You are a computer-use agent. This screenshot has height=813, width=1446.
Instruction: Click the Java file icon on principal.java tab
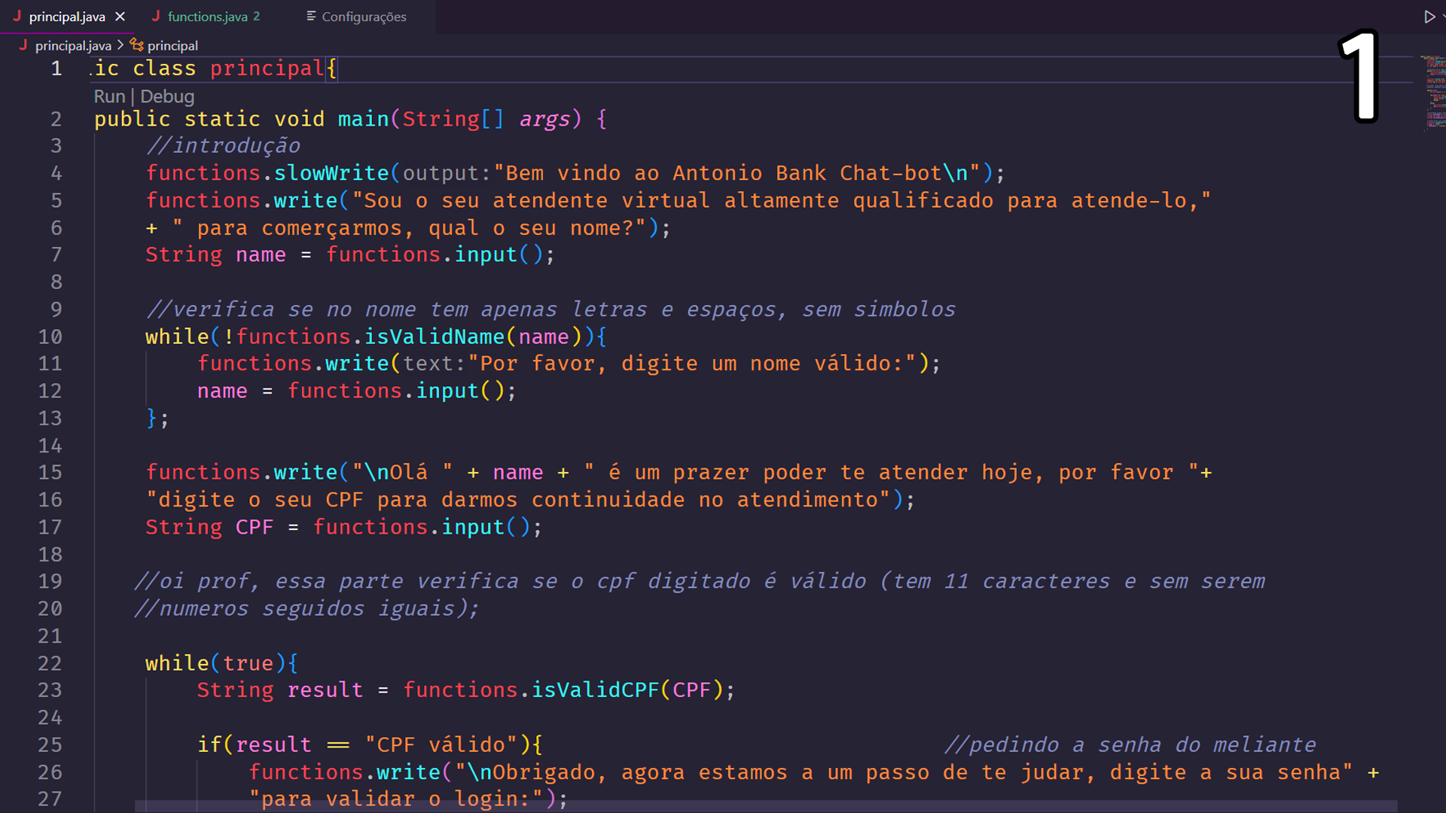[x=17, y=16]
